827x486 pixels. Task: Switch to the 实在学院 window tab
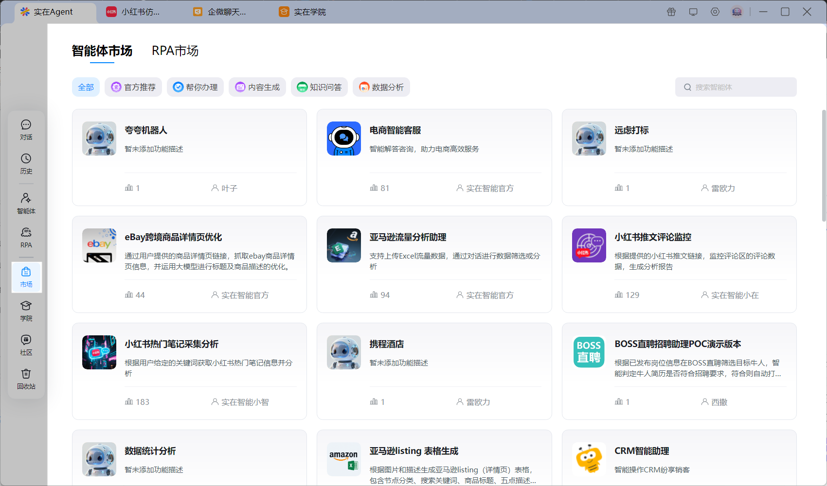pos(303,12)
